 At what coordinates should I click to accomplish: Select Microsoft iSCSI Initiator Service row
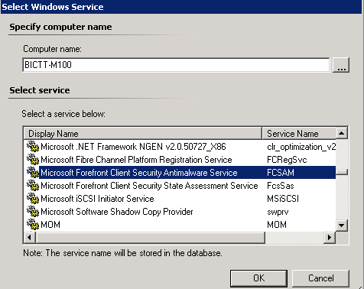tap(97, 199)
